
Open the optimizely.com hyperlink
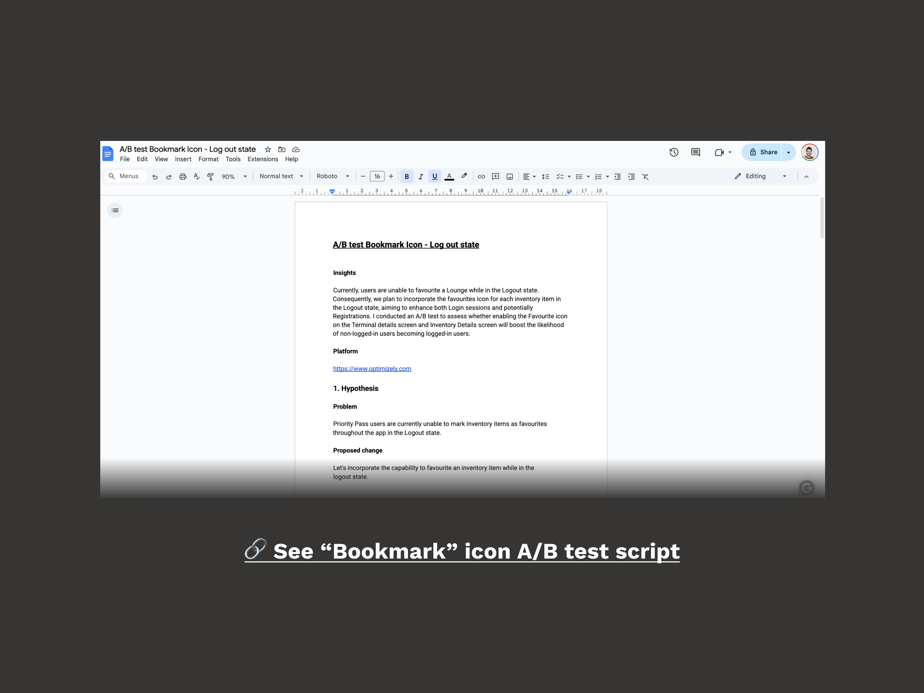click(x=372, y=369)
